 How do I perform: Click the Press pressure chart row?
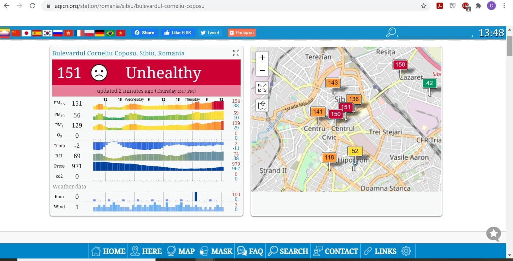point(158,166)
